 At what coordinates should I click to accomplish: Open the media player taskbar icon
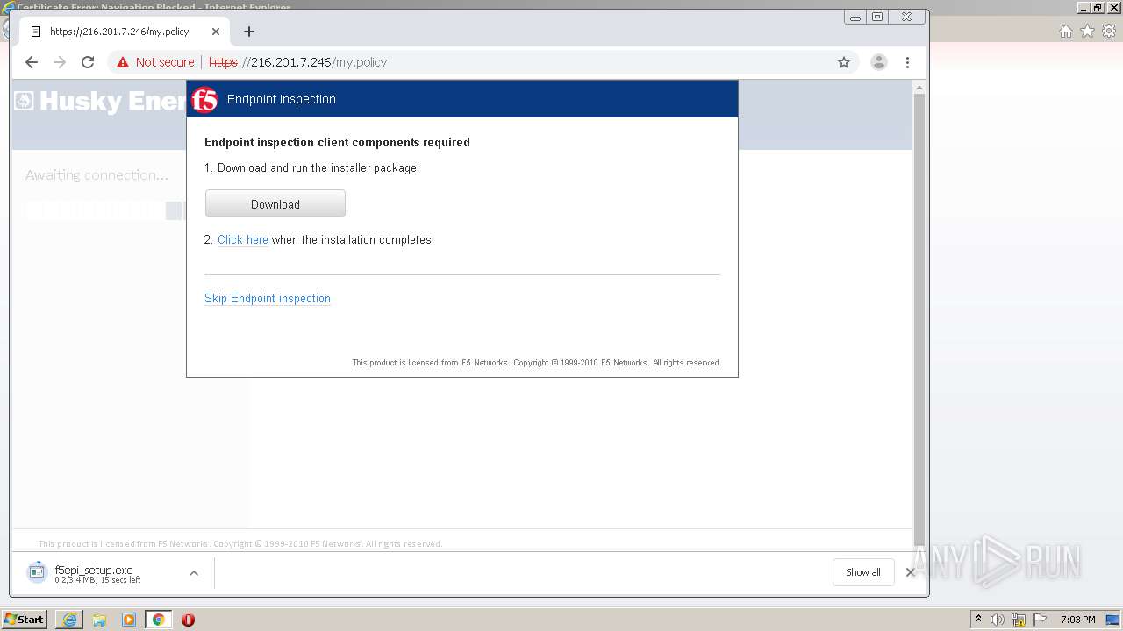point(129,620)
